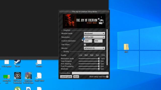Open the Resolution dropdown
The height and width of the screenshot is (90, 161).
(x=94, y=37)
